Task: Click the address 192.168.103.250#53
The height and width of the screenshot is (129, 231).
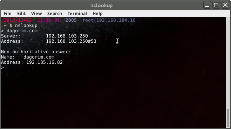Action: (x=71, y=41)
